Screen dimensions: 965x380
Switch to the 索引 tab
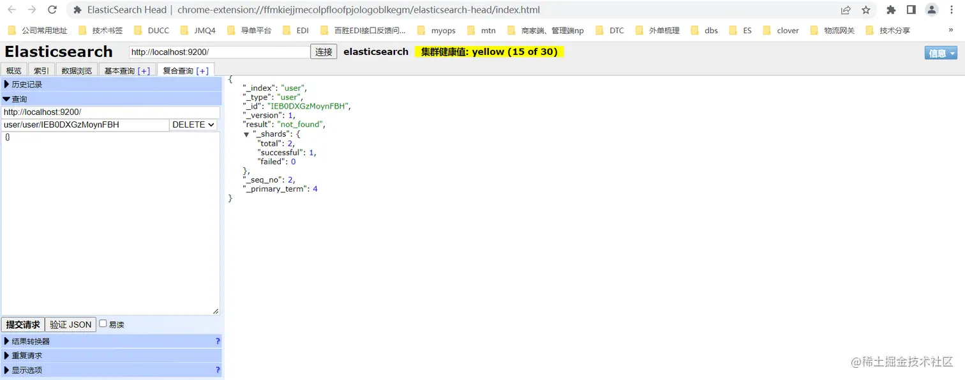click(x=41, y=71)
